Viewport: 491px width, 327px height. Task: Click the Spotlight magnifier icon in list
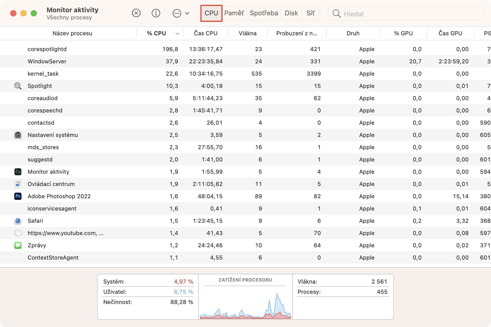pos(18,86)
